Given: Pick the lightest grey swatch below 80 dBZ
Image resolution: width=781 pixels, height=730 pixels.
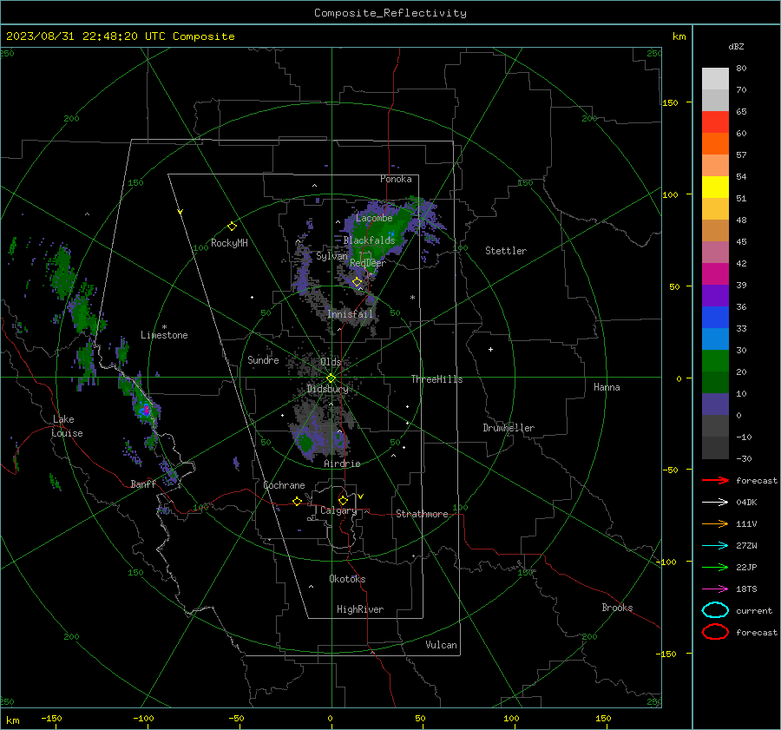Looking at the screenshot, I should tap(715, 78).
